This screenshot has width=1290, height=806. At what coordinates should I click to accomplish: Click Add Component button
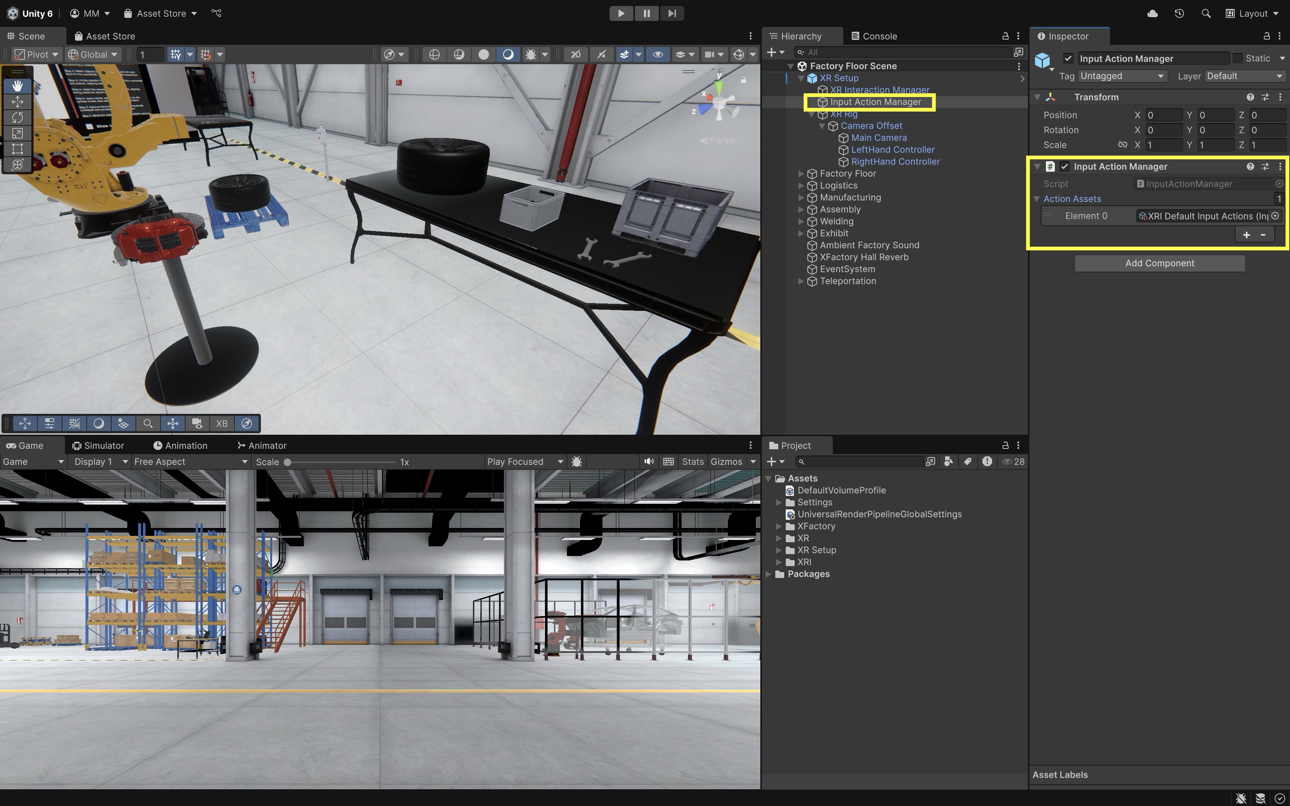pos(1159,263)
